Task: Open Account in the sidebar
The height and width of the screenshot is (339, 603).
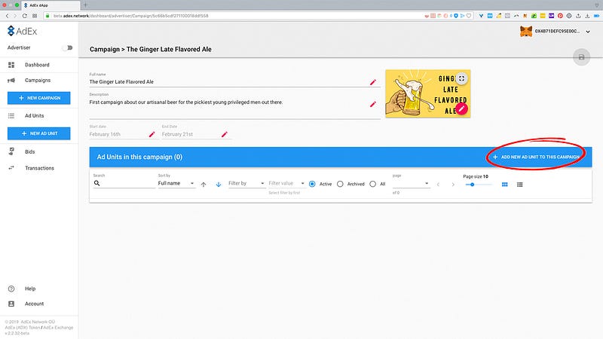Action: [x=34, y=304]
